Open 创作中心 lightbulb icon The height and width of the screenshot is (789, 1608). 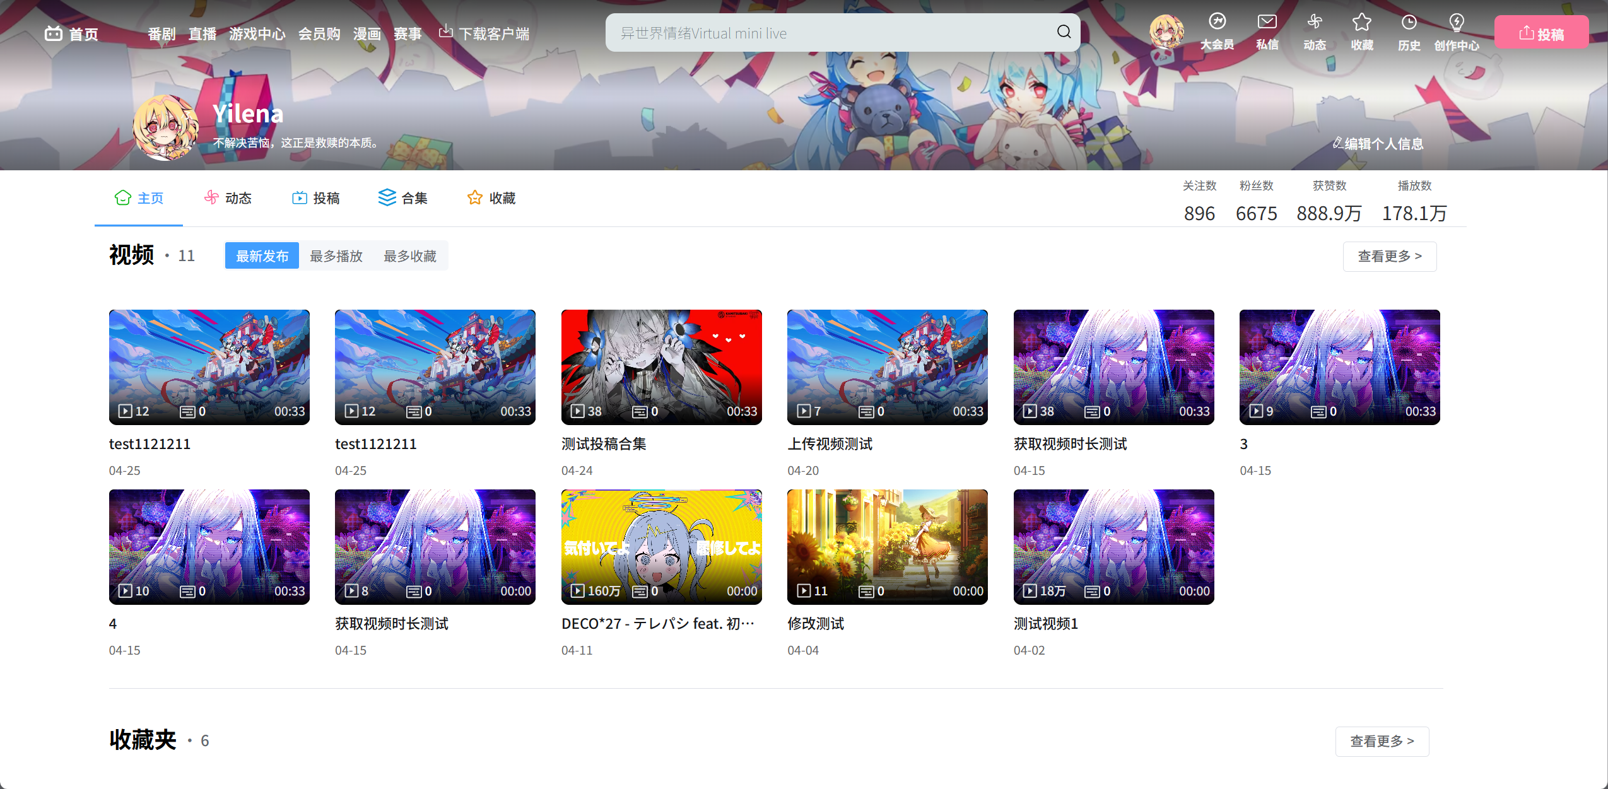pyautogui.click(x=1456, y=23)
